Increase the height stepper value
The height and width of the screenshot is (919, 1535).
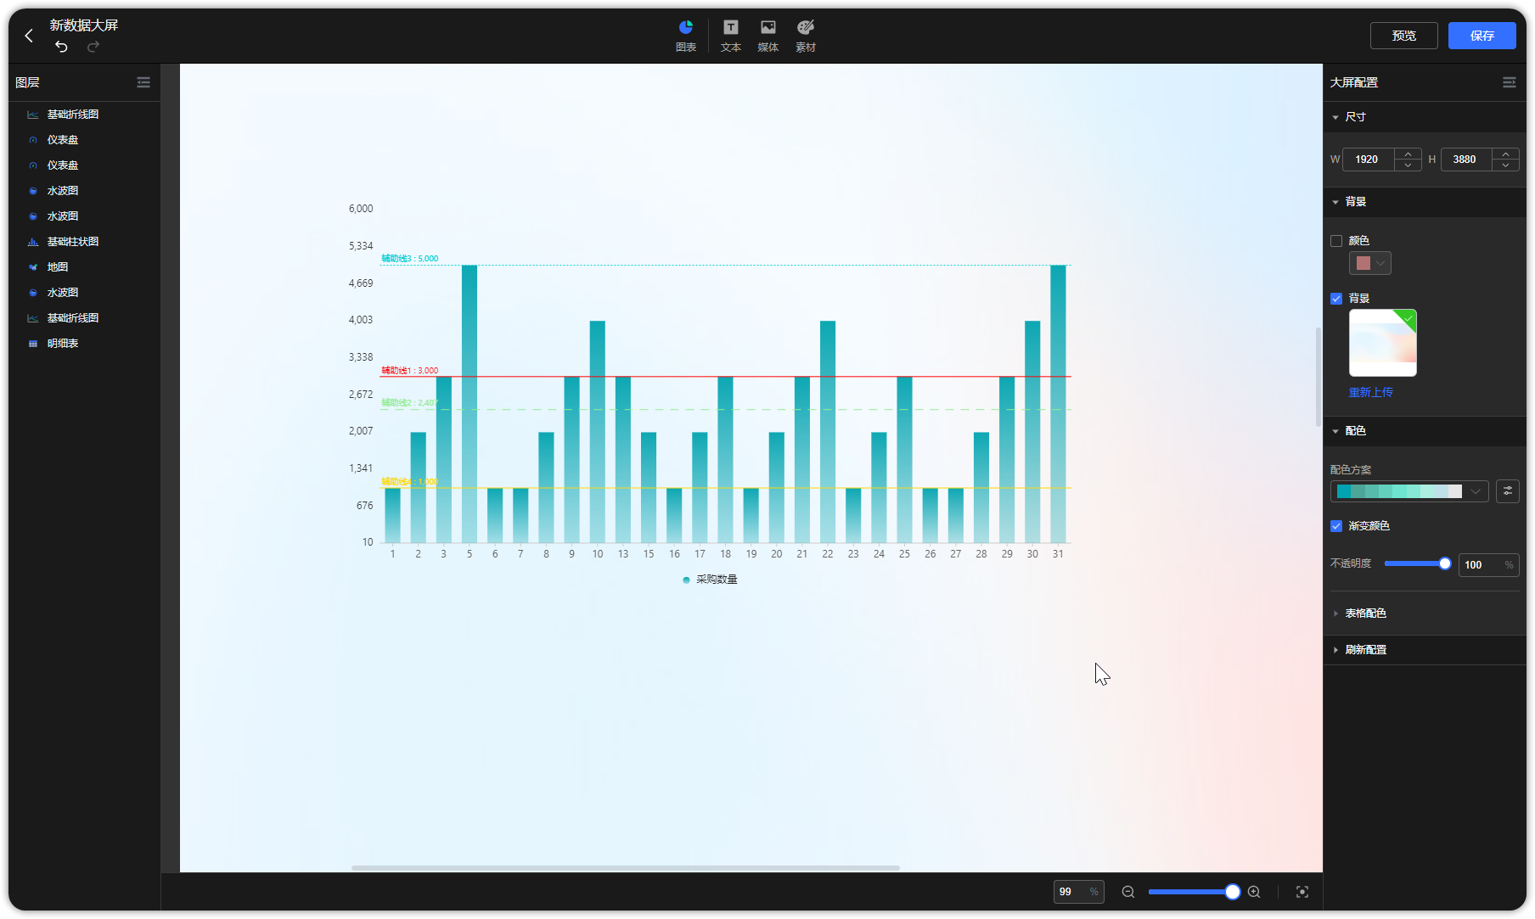[1506, 154]
